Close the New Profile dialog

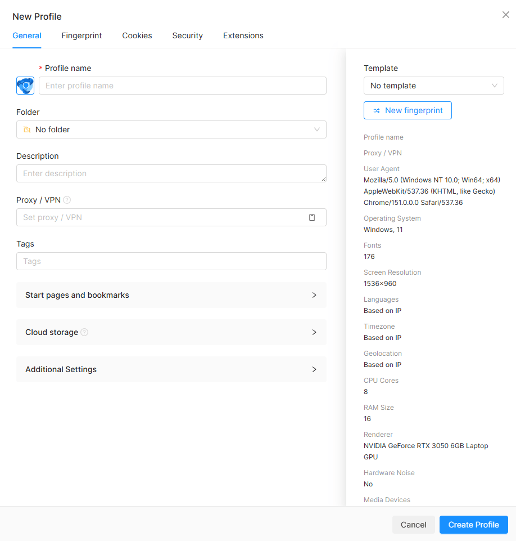click(x=505, y=15)
